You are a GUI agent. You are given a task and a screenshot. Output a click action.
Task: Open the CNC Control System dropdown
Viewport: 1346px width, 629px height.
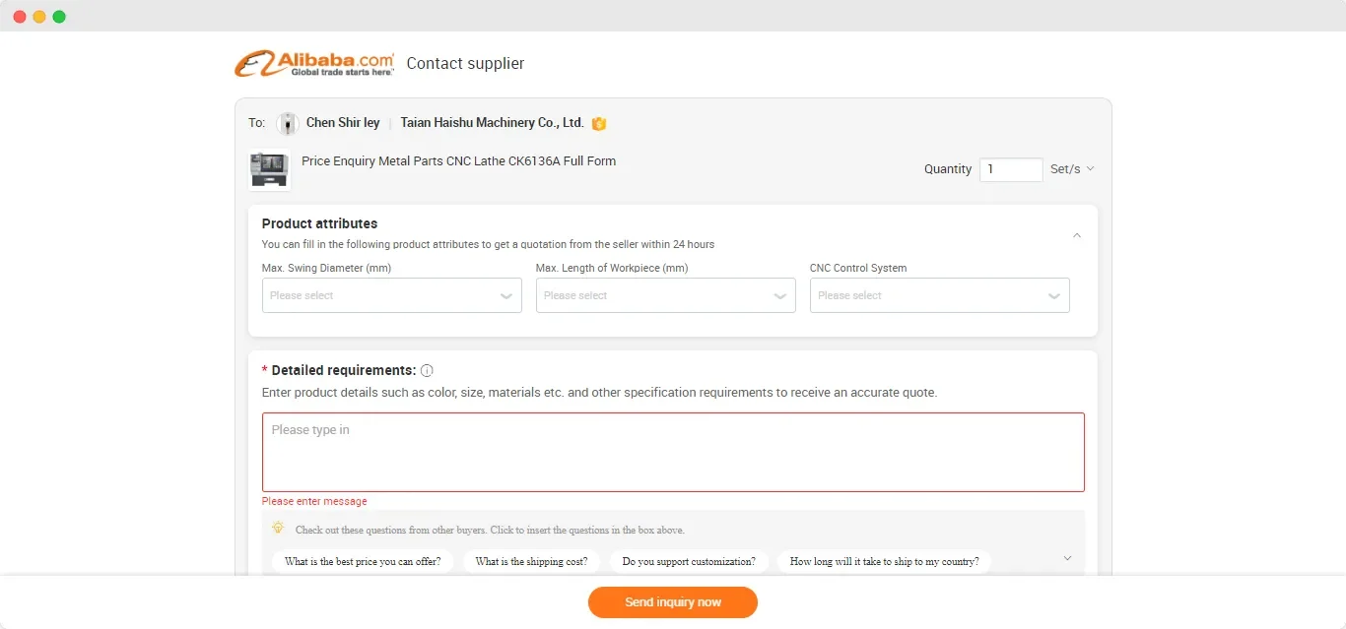point(939,295)
